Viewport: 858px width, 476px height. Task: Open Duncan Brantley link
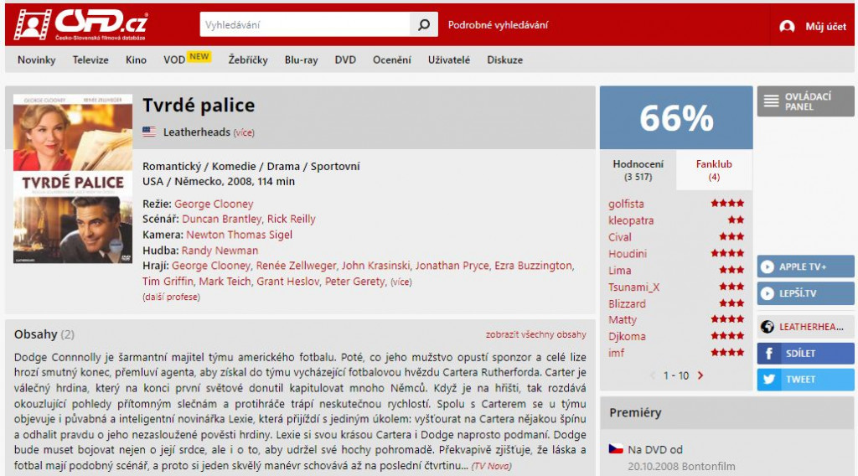point(221,219)
